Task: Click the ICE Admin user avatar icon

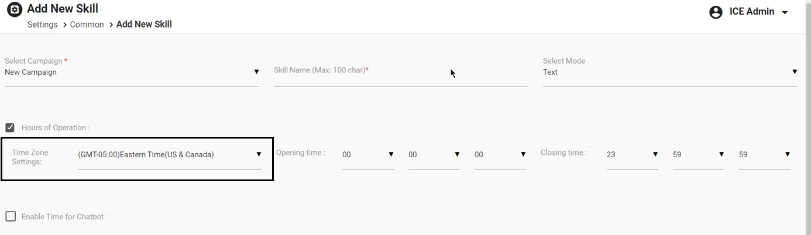Action: click(716, 12)
